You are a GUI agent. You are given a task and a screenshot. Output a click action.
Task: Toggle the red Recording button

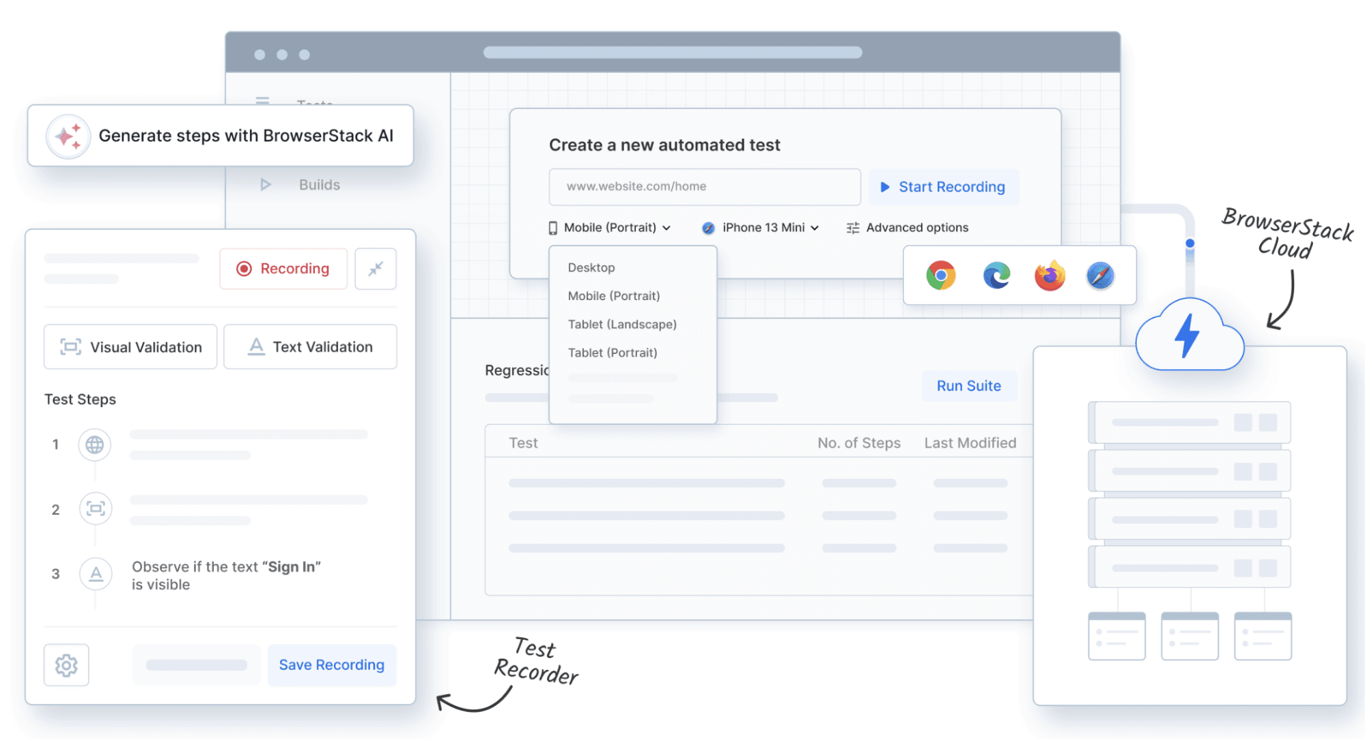click(x=283, y=269)
